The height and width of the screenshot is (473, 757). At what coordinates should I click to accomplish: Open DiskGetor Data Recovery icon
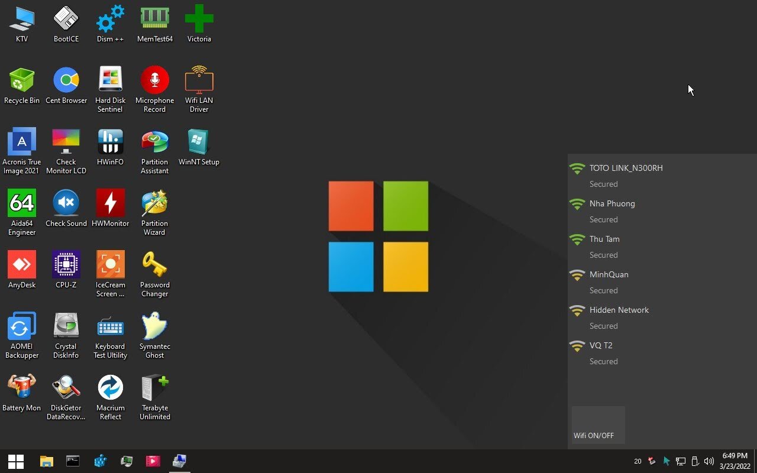point(66,397)
